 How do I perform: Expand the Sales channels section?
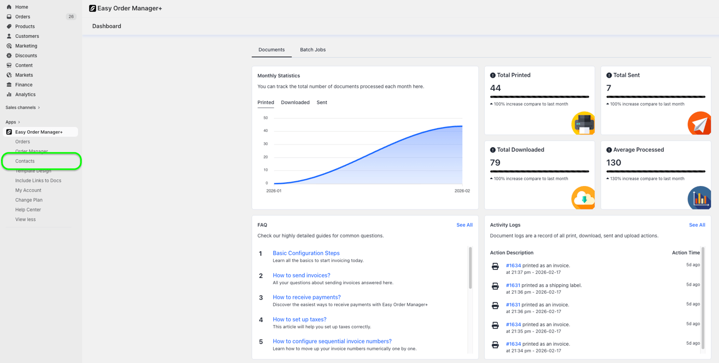(23, 108)
